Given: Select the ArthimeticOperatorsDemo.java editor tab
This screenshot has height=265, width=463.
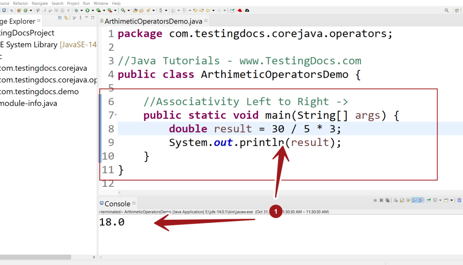Looking at the screenshot, I should pyautogui.click(x=153, y=21).
